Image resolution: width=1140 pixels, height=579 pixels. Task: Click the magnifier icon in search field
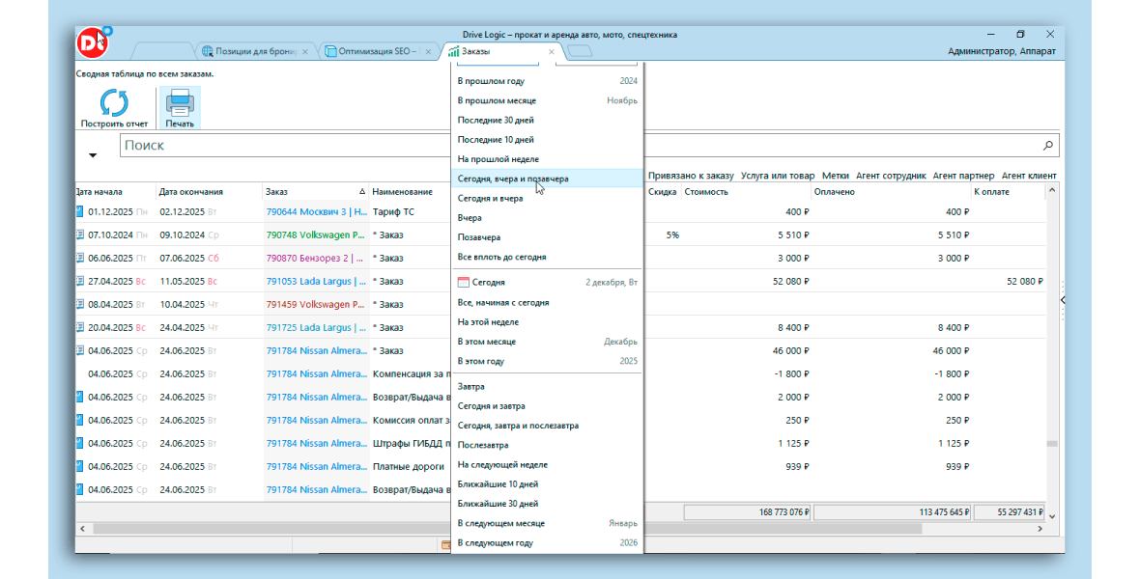(x=1048, y=146)
